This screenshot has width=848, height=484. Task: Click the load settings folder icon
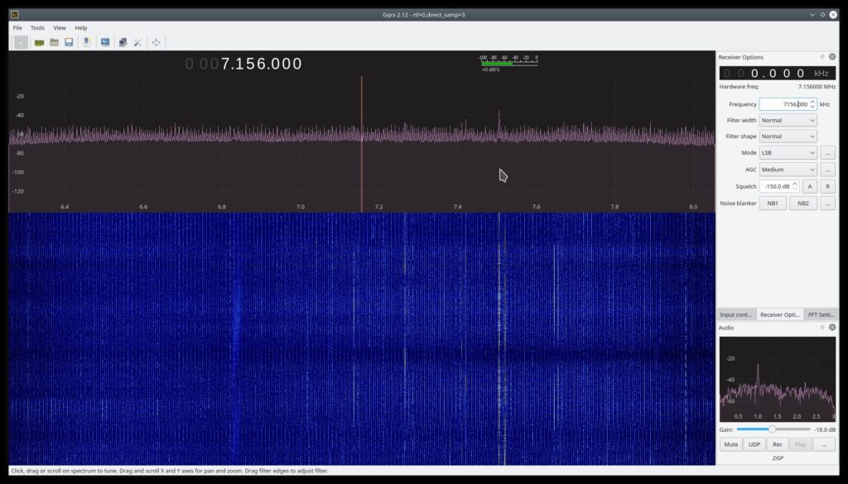click(x=54, y=42)
